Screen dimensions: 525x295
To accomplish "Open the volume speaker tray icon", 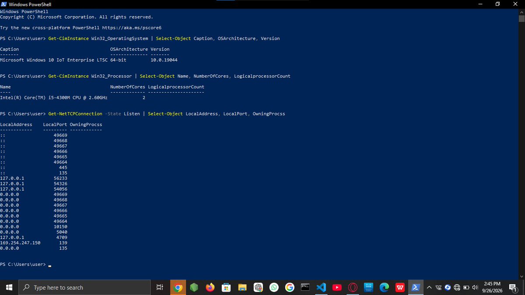I will (475, 287).
